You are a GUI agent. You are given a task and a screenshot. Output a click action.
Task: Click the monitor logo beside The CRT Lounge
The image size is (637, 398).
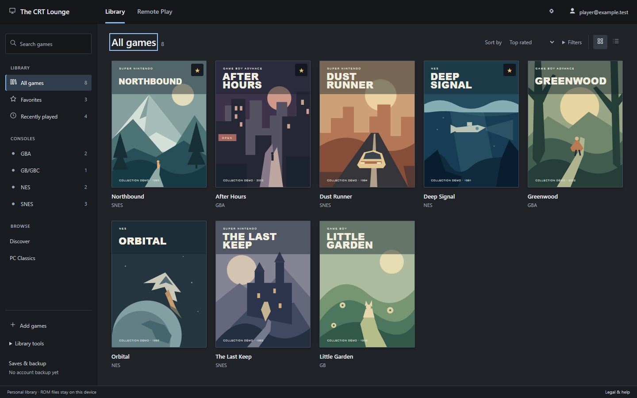12,11
